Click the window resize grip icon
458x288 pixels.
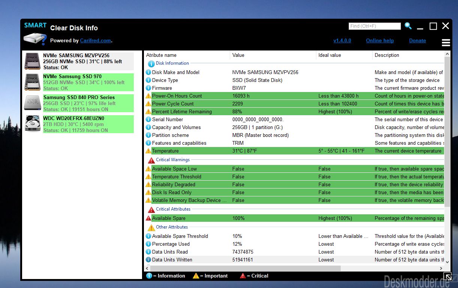(448, 276)
